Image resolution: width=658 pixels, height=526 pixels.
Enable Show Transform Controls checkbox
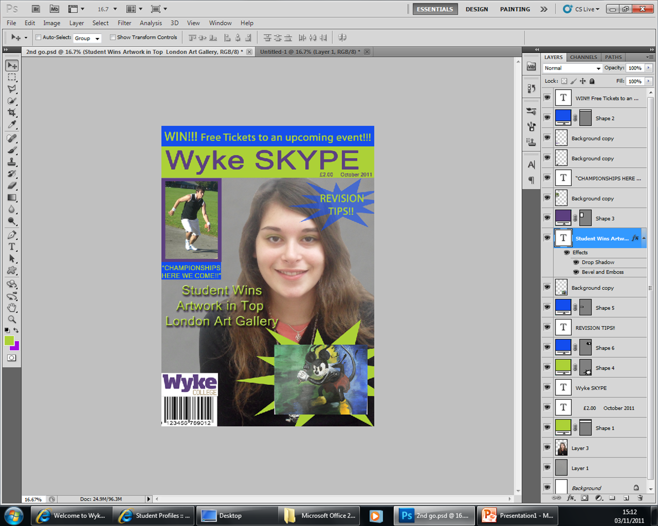coord(112,37)
